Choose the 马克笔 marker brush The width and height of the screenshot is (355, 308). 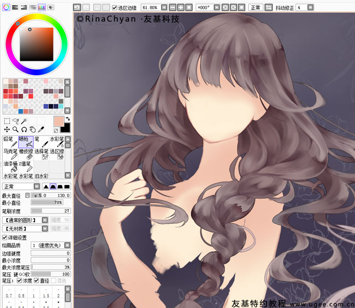(10, 155)
